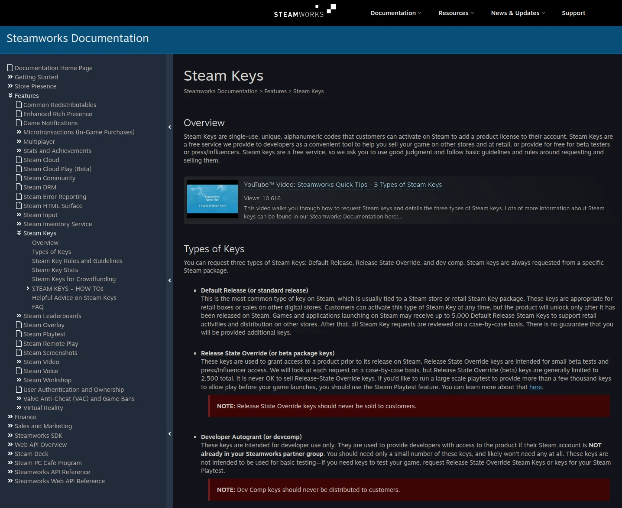The image size is (622, 508).
Task: Collapse the Features section
Action: click(10, 95)
